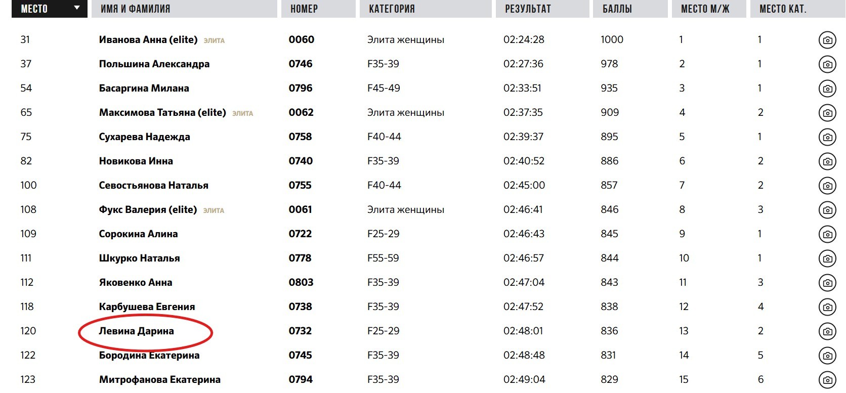Open participant Новикова Инна name link
This screenshot has height=393, width=846.
point(136,161)
